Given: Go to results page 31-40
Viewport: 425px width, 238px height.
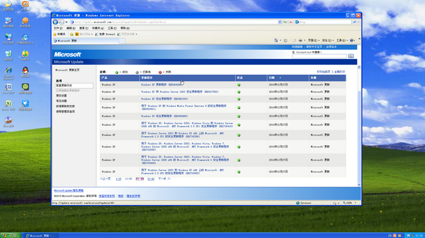Looking at the screenshot, I should point(151,179).
